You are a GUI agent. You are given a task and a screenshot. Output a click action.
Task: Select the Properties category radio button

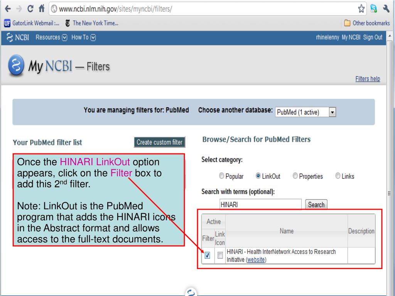point(295,176)
